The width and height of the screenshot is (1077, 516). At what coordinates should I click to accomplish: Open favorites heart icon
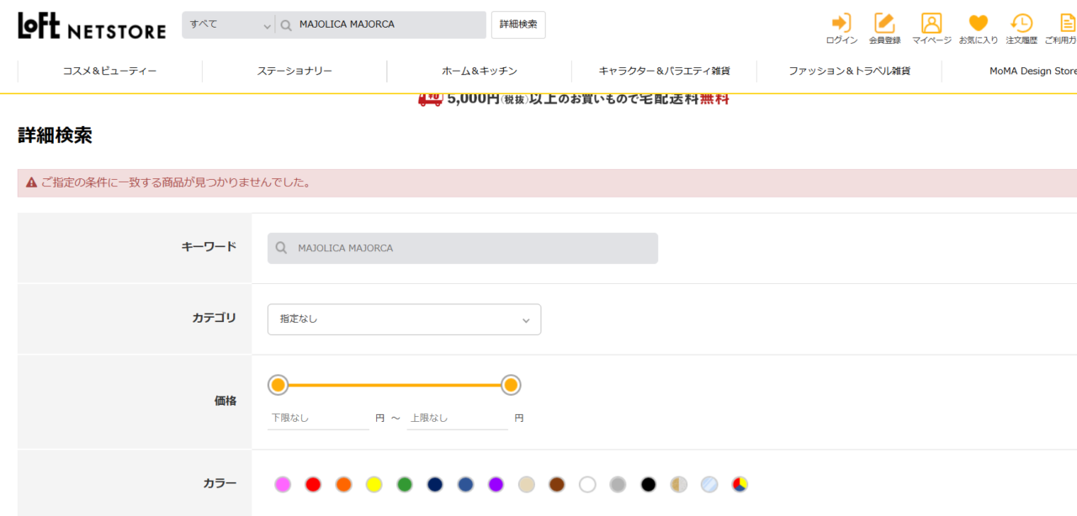979,23
